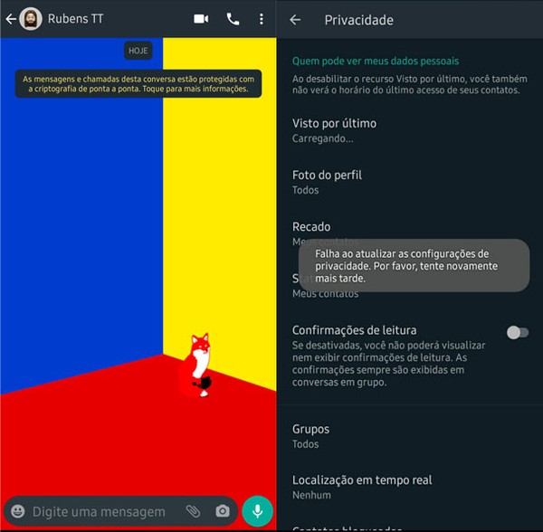The width and height of the screenshot is (543, 532).
Task: Tap the green microphone record button
Action: coord(257,511)
